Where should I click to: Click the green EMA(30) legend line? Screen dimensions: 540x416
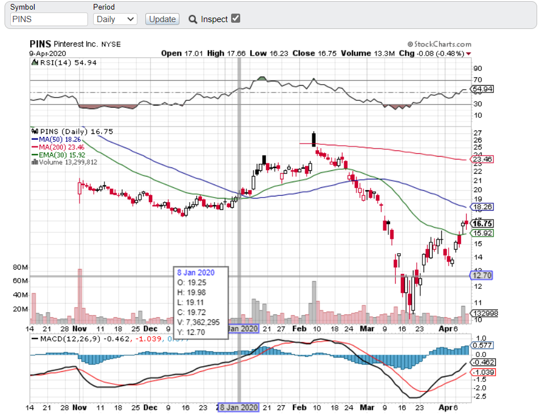35,154
